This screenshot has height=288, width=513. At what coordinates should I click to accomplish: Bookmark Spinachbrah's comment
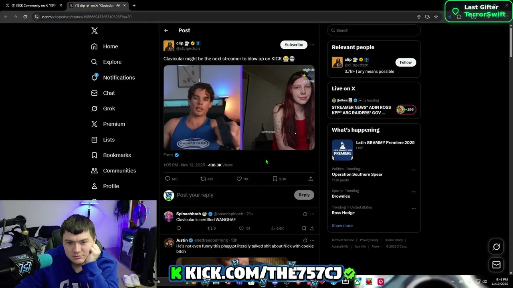(304, 228)
